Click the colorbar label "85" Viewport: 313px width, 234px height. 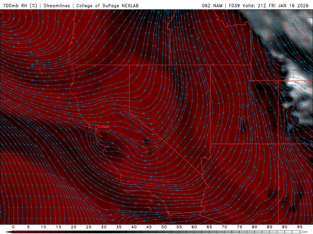pos(270,227)
